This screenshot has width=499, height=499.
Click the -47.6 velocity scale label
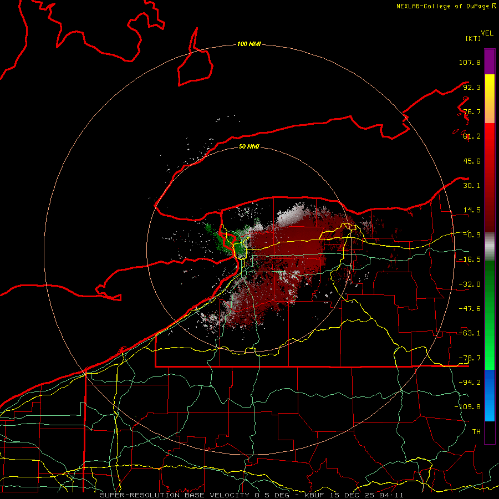[470, 309]
